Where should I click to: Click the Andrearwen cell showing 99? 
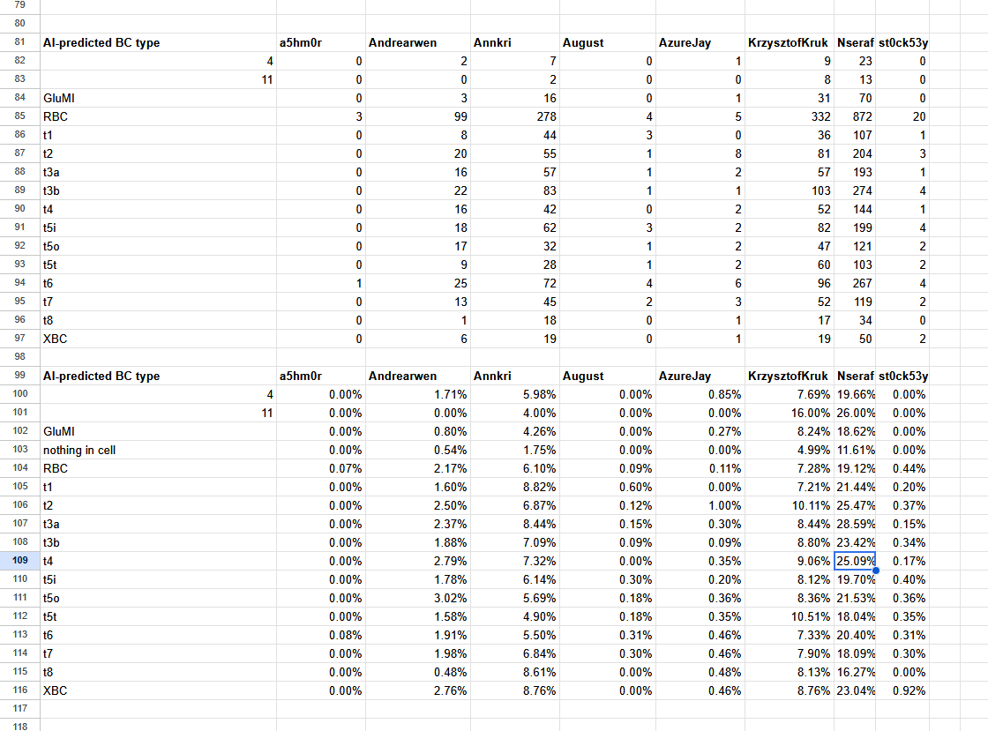tap(418, 116)
